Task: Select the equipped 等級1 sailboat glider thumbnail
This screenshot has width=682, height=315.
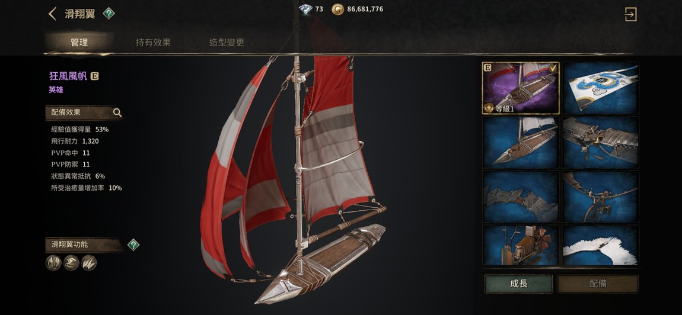Action: (521, 88)
